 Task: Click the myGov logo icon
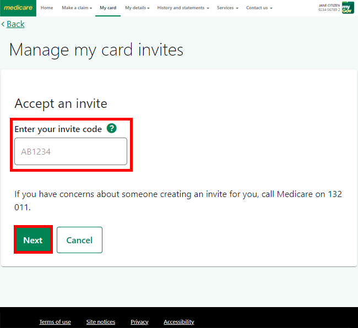click(x=348, y=8)
